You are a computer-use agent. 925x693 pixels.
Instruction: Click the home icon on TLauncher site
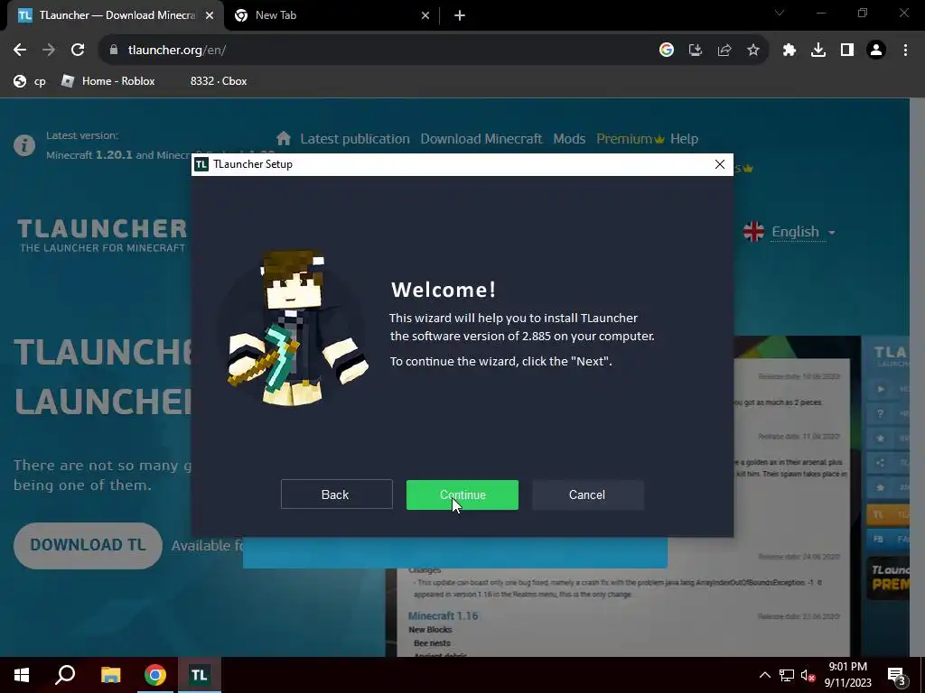(283, 138)
